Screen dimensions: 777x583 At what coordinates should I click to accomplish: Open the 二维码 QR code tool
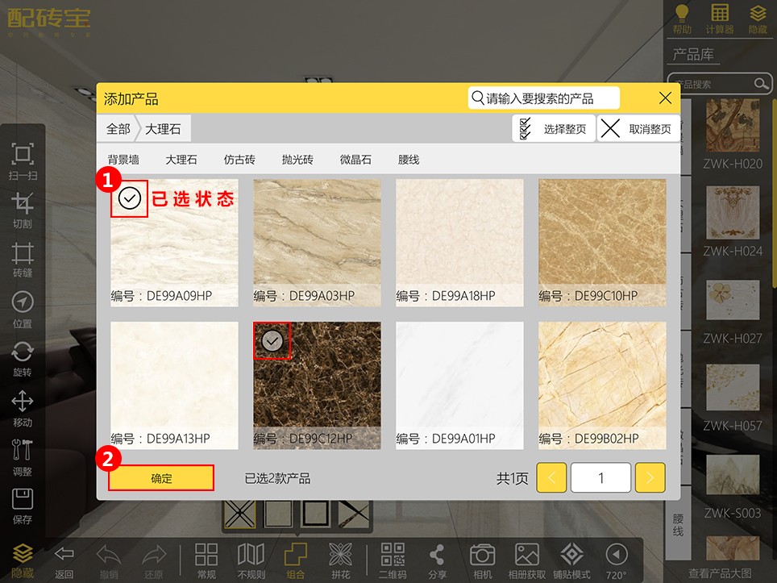click(393, 562)
